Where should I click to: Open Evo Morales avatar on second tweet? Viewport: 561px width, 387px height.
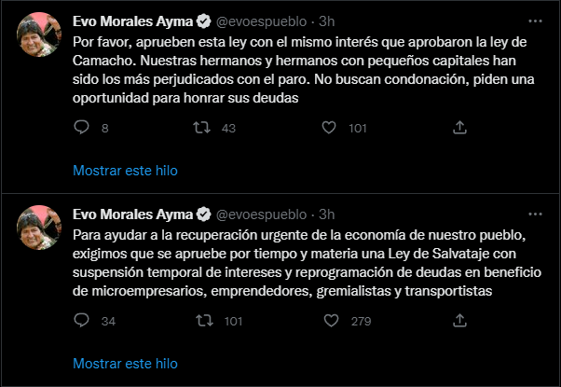38,228
